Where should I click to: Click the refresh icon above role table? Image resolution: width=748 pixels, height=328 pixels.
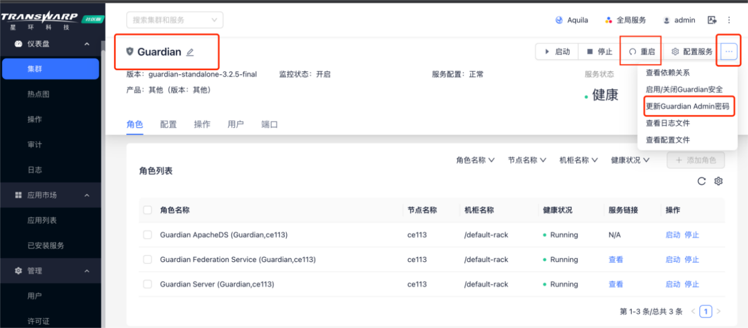pos(702,181)
